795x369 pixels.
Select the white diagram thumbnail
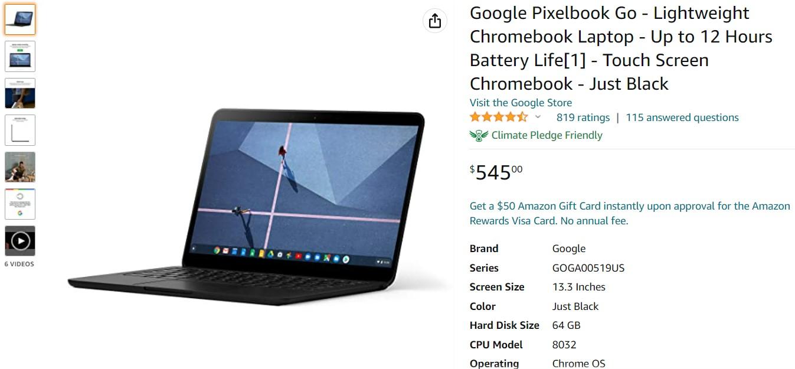pos(20,130)
